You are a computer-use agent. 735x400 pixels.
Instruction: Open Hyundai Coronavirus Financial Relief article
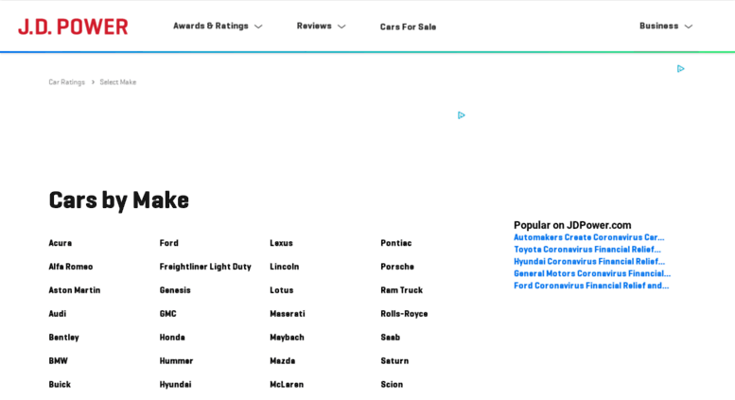click(589, 262)
